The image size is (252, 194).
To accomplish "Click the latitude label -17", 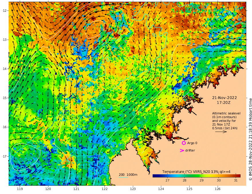I will (x=4, y=156).
